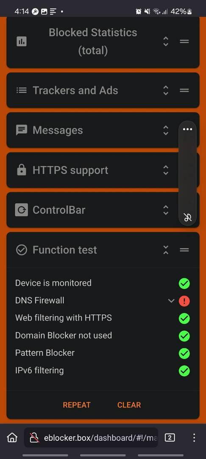Click the drag handle on Trackers and Ads
Viewport: 206px width, 459px height.
click(x=184, y=90)
